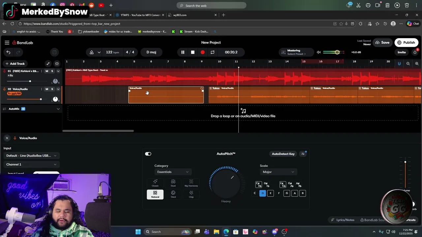The width and height of the screenshot is (422, 237).
Task: Close the Voice/Audio bottom panel
Action: point(7,138)
